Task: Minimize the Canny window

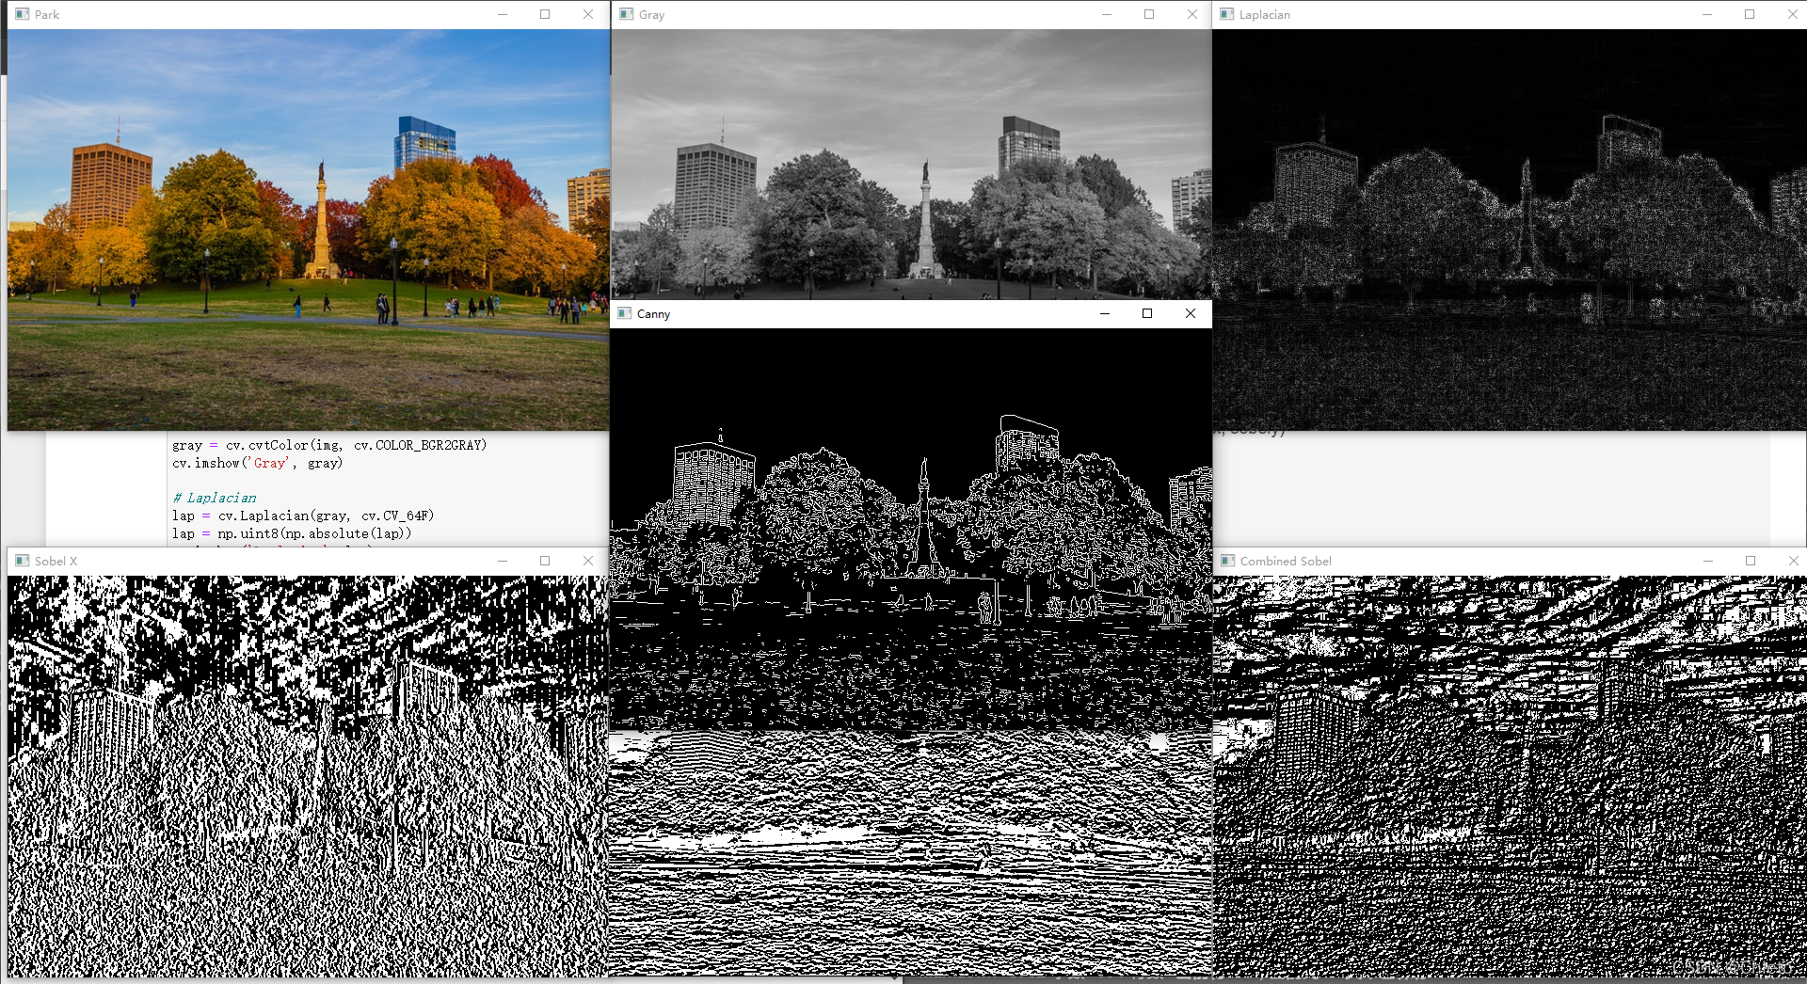Action: [1105, 313]
